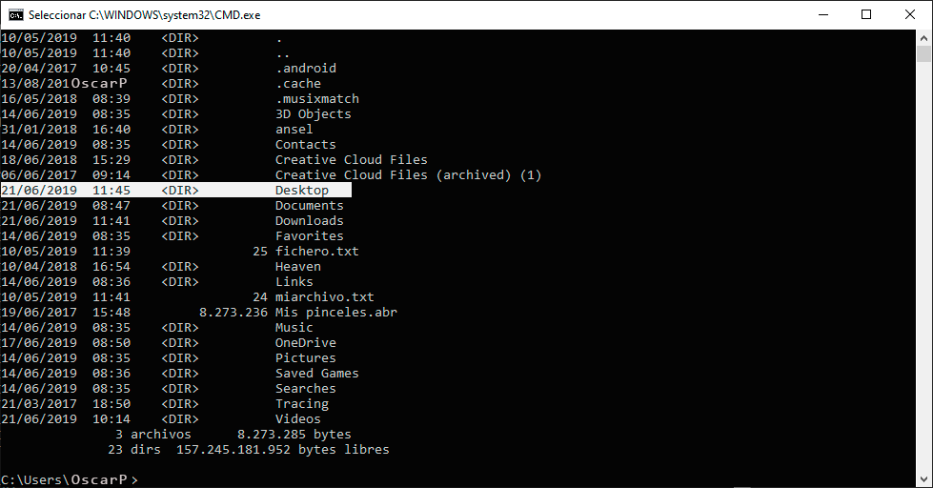This screenshot has height=488, width=933.
Task: Open the CMD window system menu icon
Action: (16, 14)
